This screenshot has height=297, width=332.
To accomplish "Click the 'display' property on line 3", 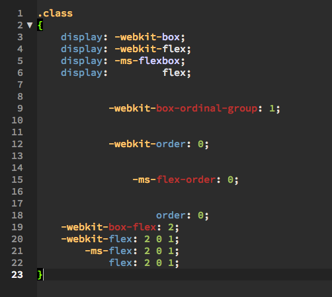I will point(82,37).
